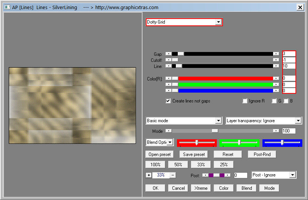Click the Xtreme button

point(201,188)
